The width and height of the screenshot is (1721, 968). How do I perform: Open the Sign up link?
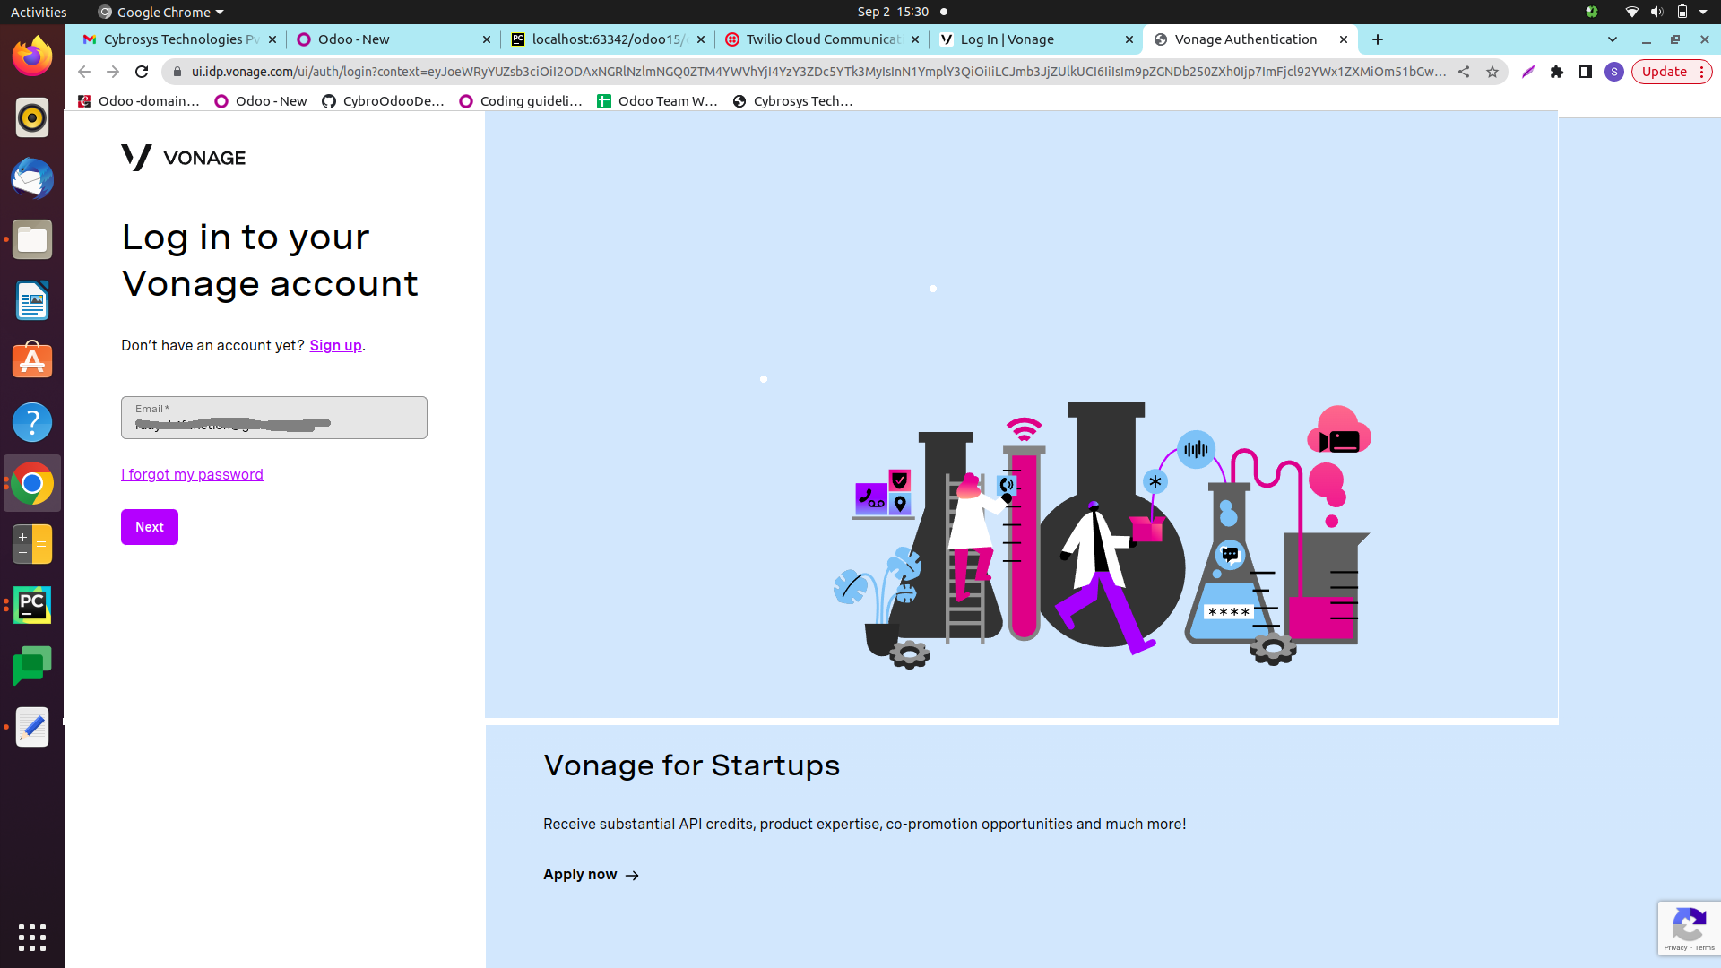tap(335, 345)
